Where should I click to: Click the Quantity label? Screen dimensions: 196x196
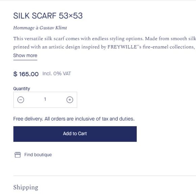pos(22,89)
